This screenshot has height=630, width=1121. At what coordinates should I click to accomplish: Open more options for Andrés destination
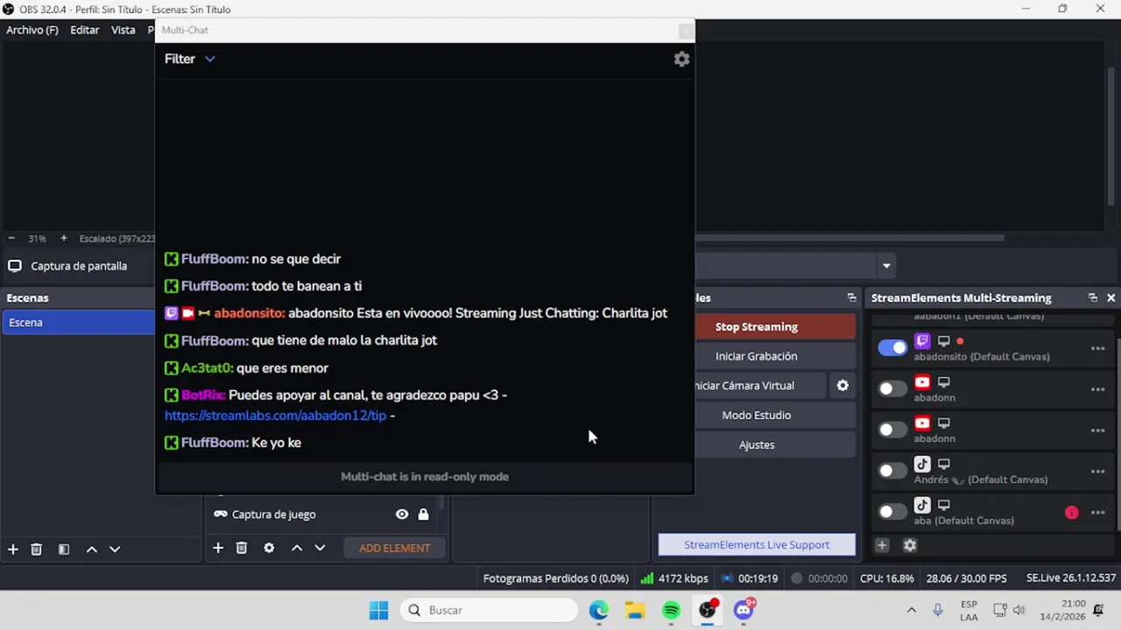tap(1097, 472)
